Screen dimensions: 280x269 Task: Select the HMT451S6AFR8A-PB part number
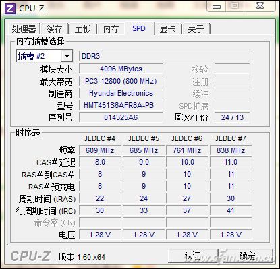point(121,105)
